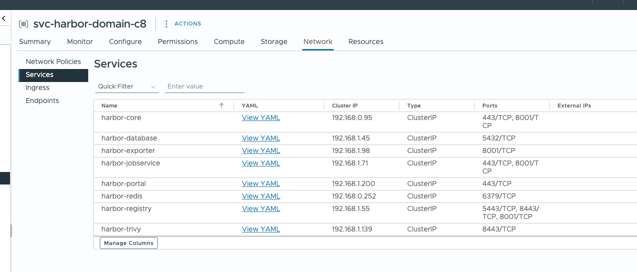This screenshot has height=272, width=637.
Task: Switch to the Storage tab
Action: point(274,41)
